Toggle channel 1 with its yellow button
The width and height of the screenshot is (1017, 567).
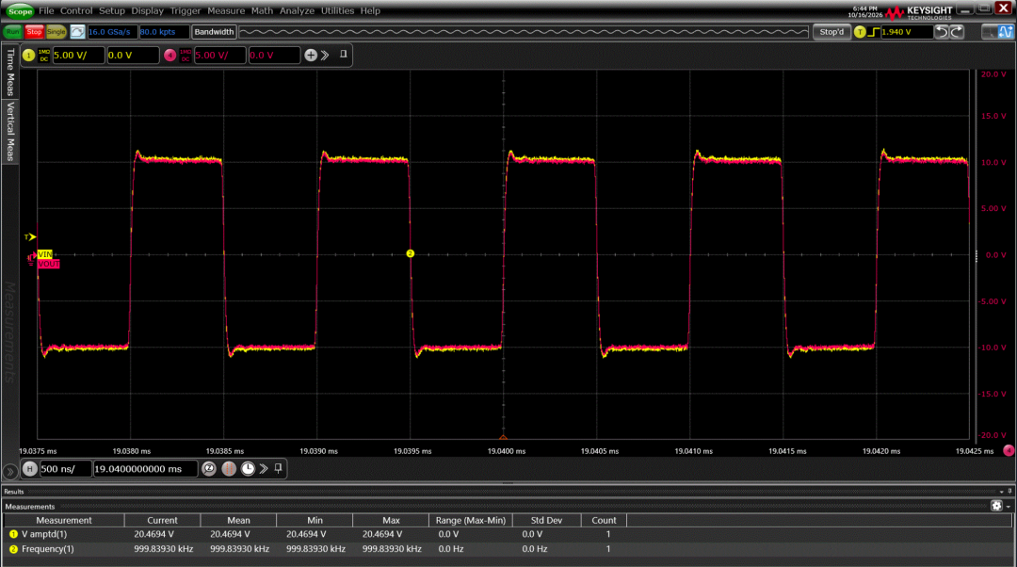pyautogui.click(x=28, y=56)
